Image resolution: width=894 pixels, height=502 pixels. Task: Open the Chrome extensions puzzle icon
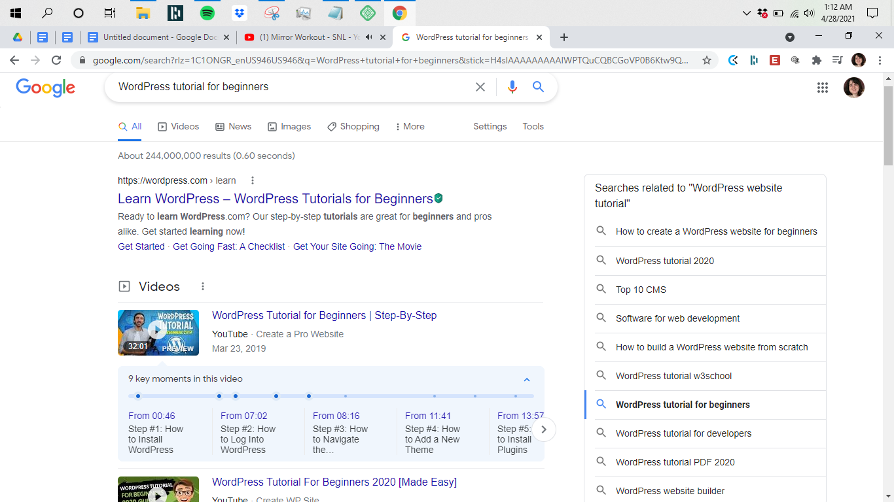pos(816,60)
